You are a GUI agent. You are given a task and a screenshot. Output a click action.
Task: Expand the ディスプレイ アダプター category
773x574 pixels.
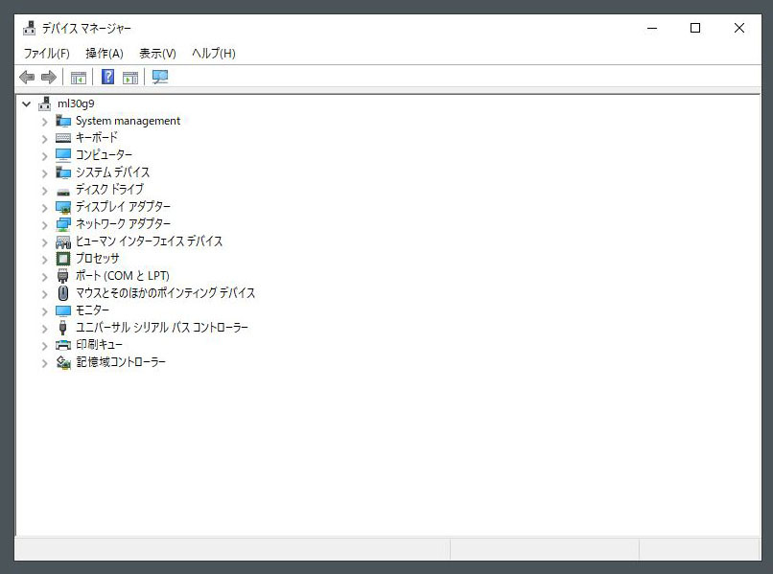pos(45,207)
